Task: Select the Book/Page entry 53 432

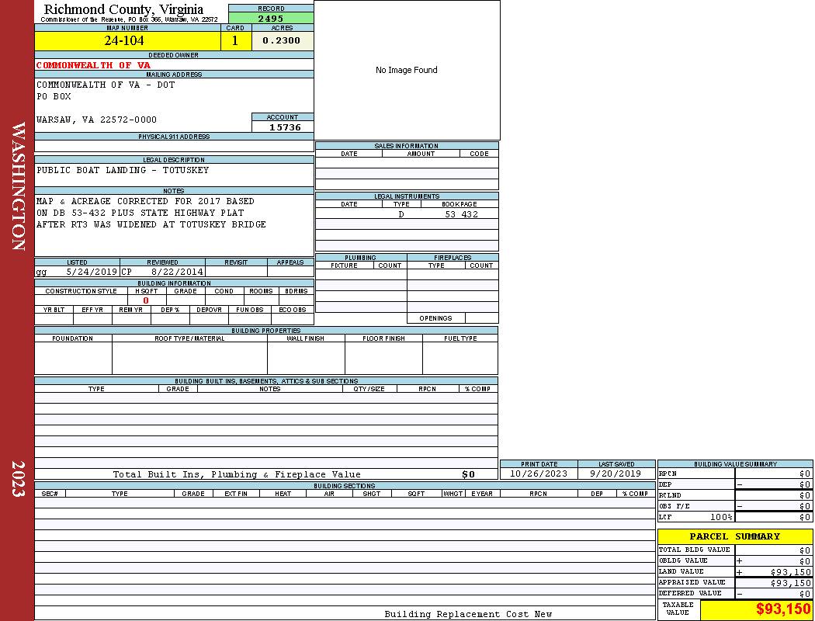Action: 461,214
